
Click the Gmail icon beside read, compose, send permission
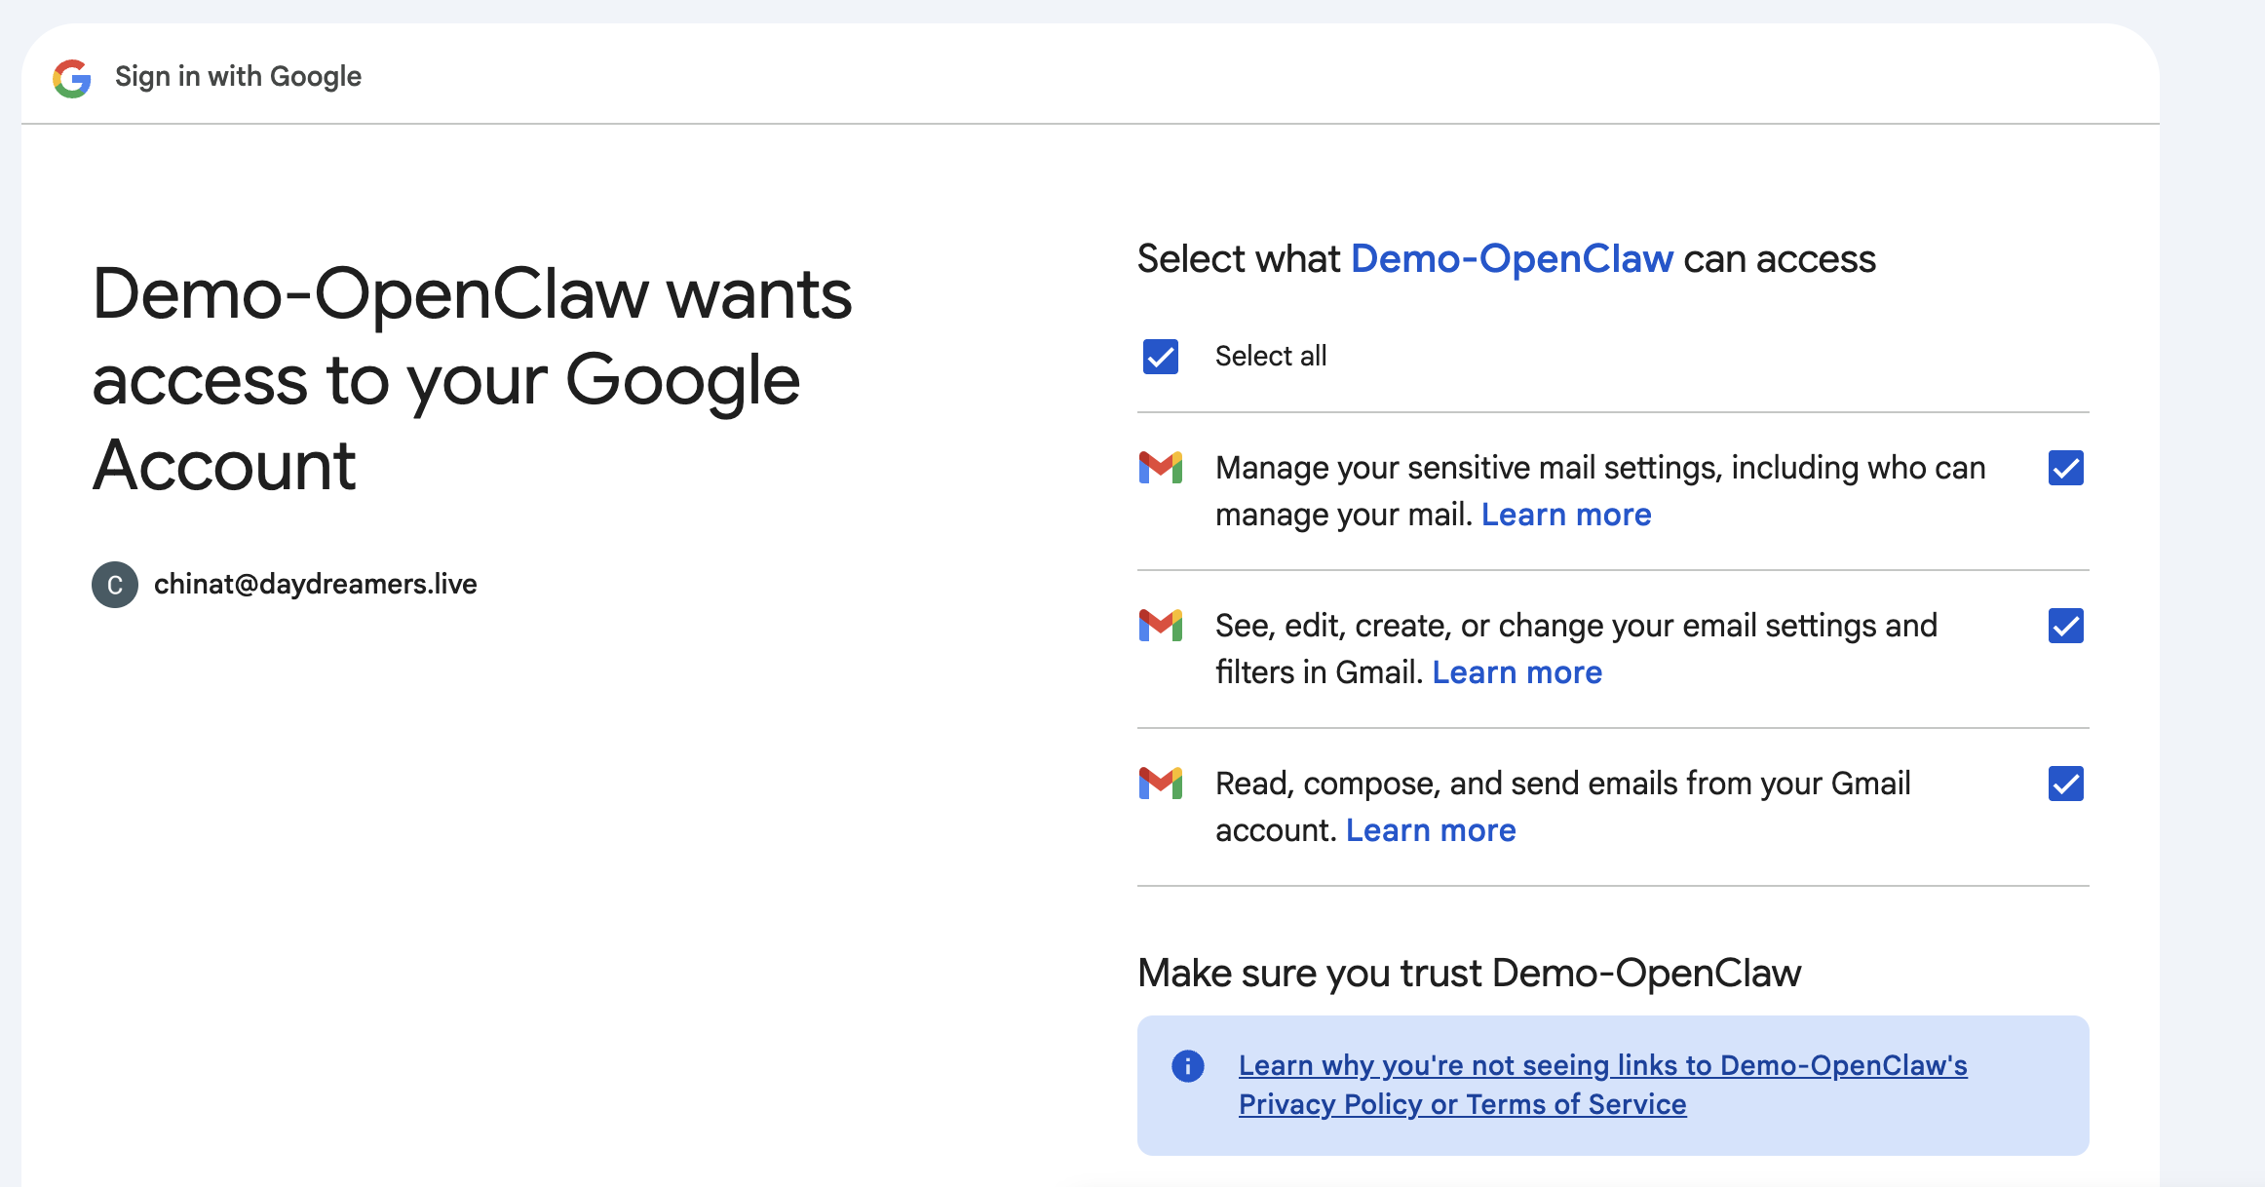1161,784
